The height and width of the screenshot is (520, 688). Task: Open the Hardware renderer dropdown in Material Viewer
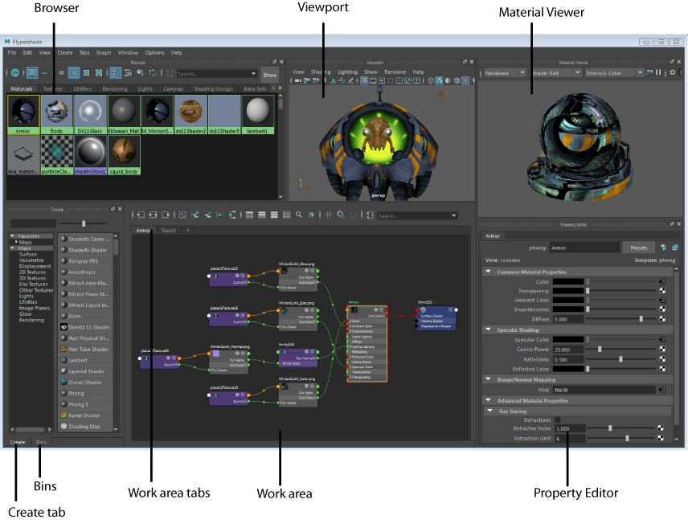506,72
